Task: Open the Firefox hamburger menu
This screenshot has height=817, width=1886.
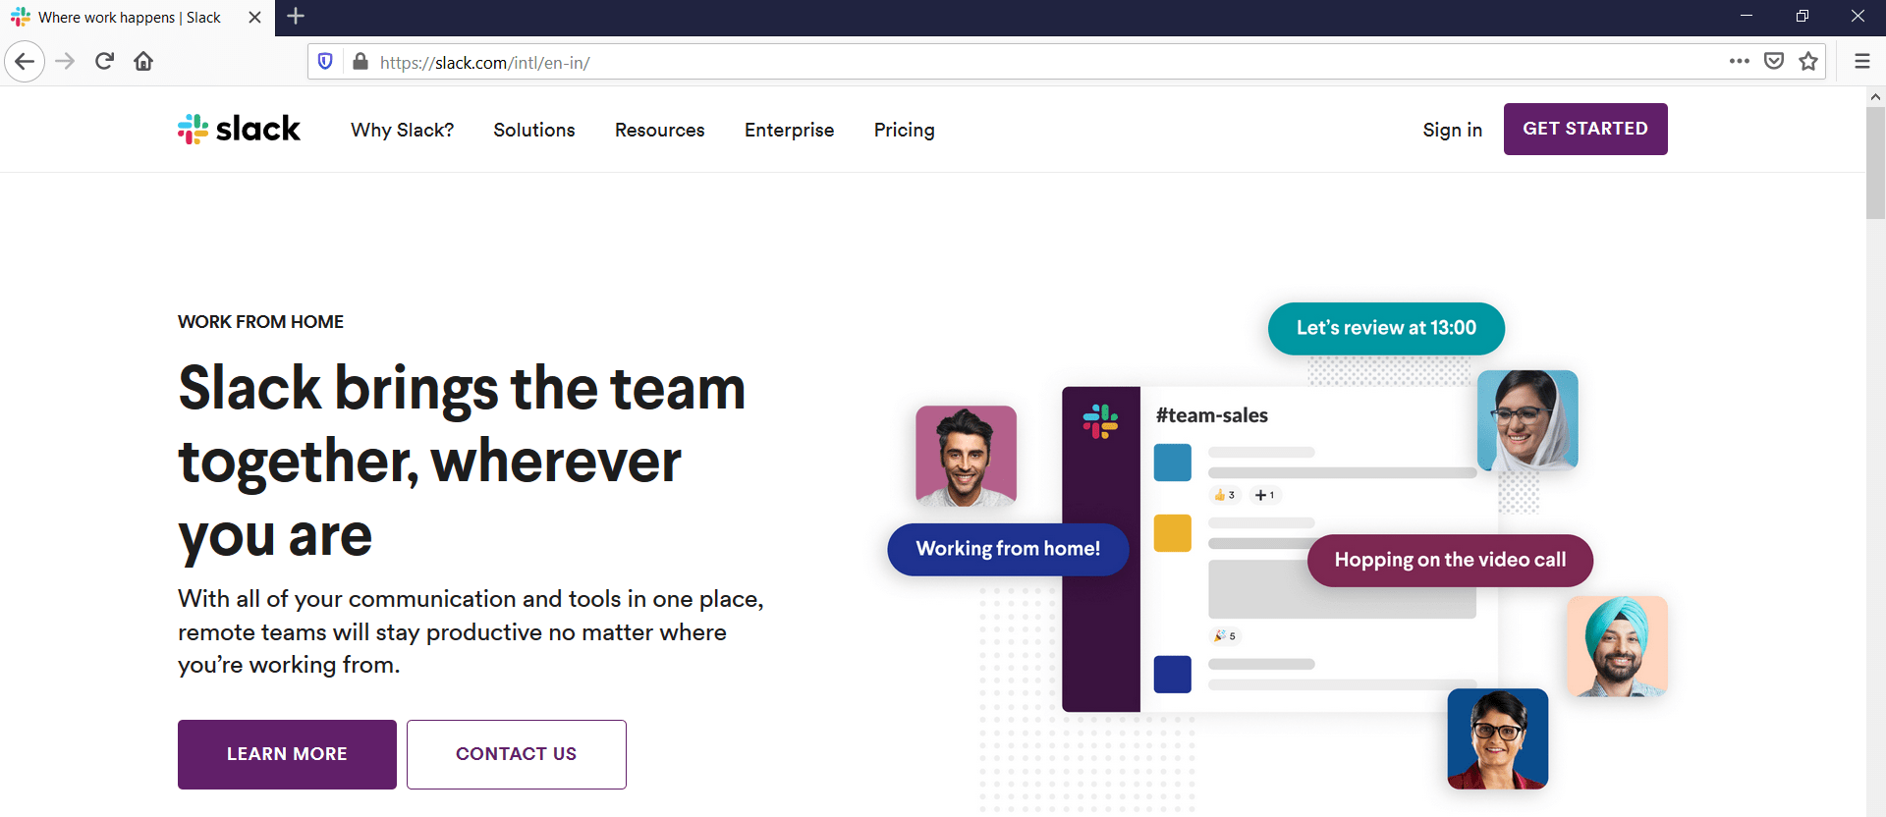Action: (x=1861, y=61)
